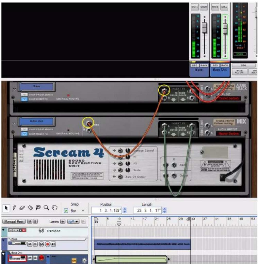Mute the Bass Dist mixer channel

coord(215,7)
